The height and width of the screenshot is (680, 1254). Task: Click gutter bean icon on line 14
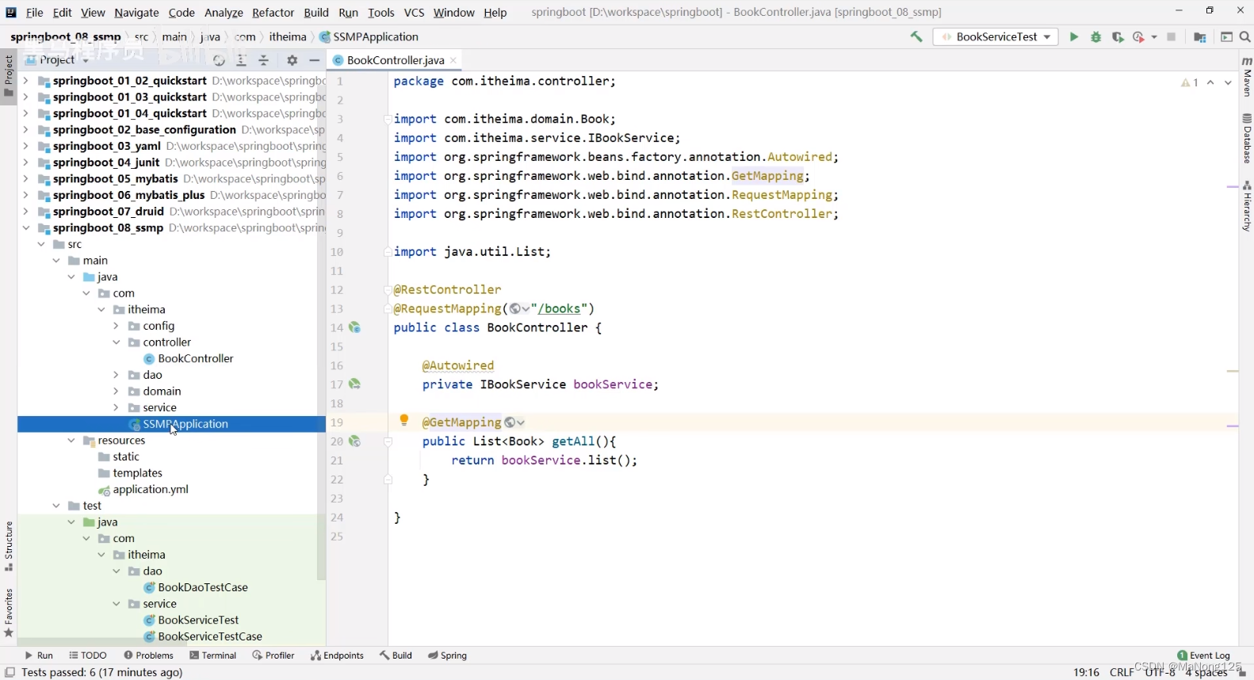(355, 327)
